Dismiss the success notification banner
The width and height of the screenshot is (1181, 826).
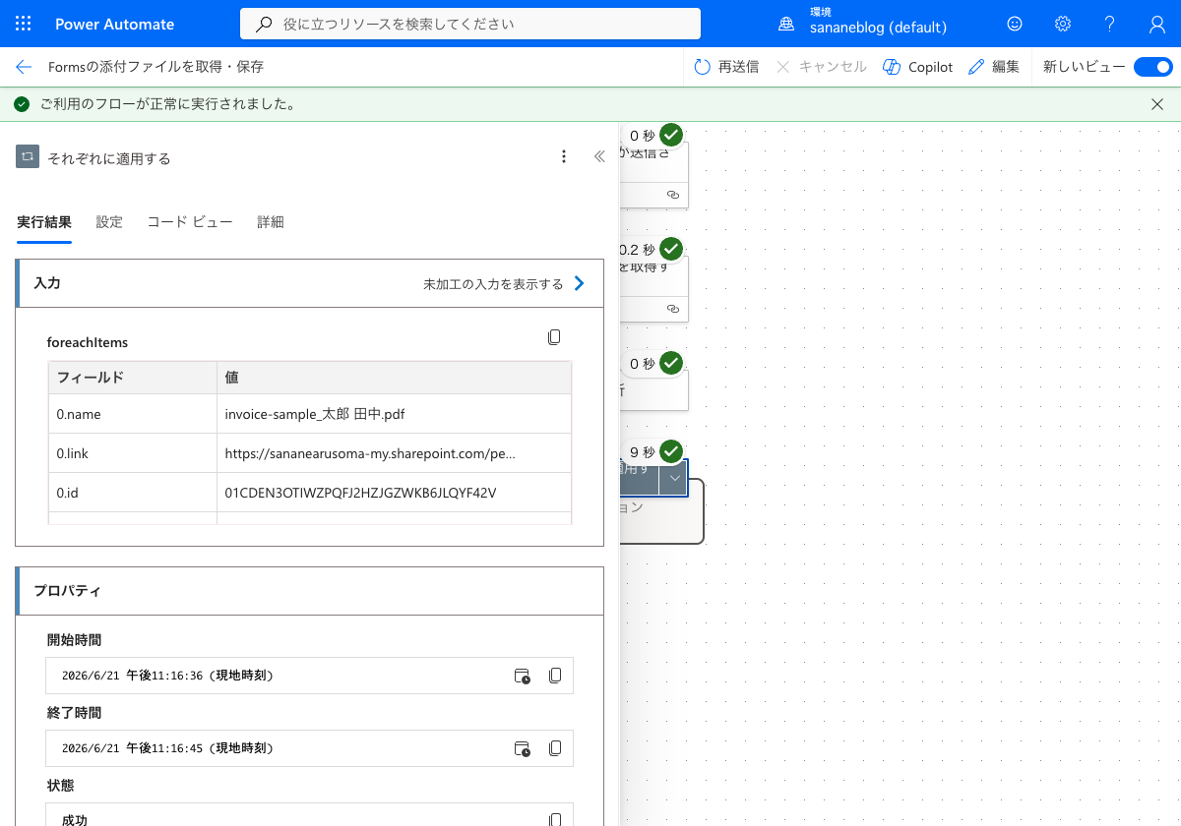point(1157,104)
